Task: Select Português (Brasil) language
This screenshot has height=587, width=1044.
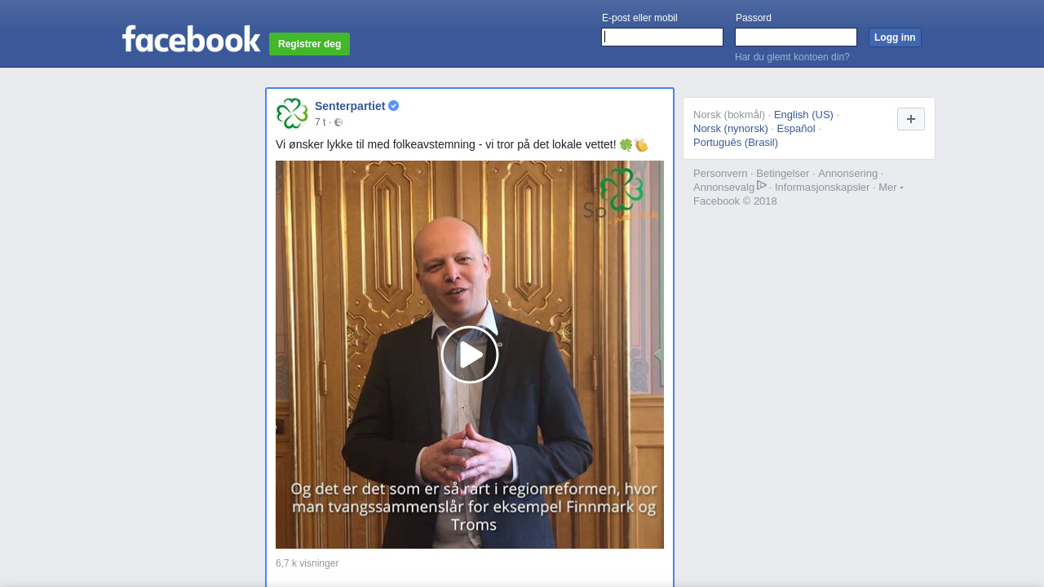Action: [x=736, y=142]
